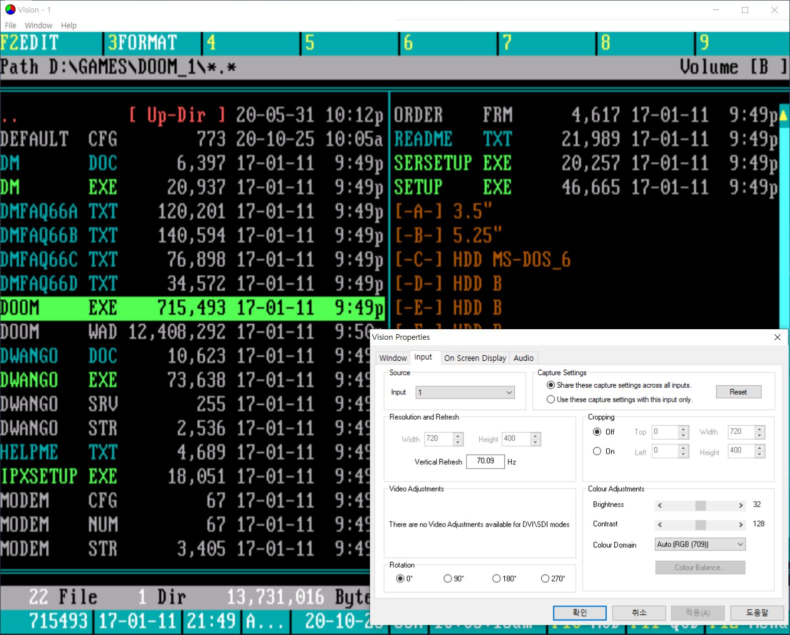Click the Path D:\GAMES\DOOM_1 text
790x635 pixels.
[118, 67]
